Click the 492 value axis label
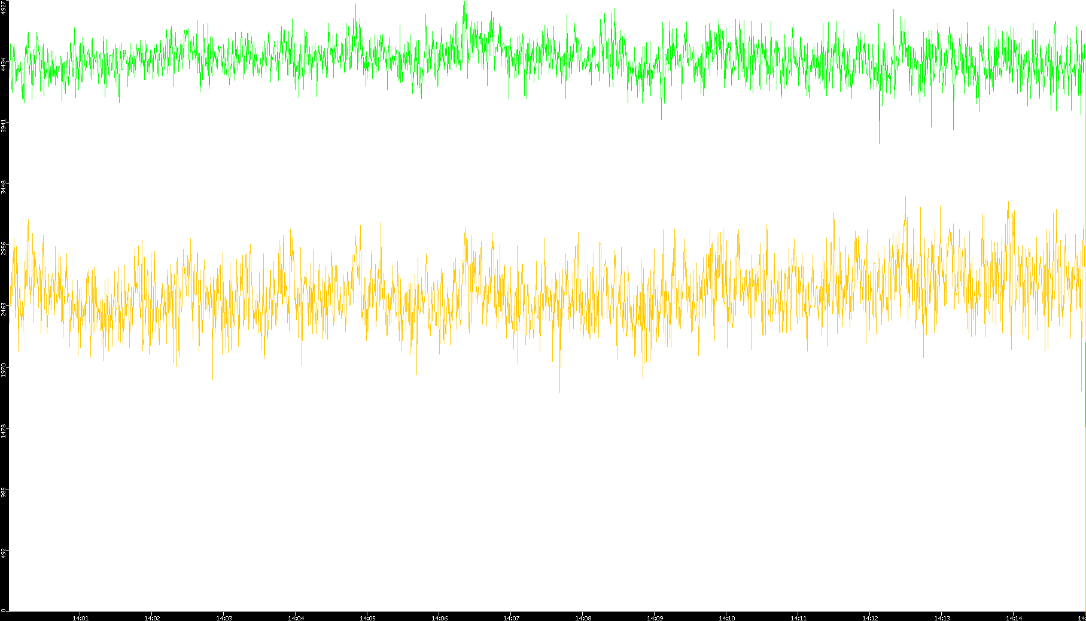 pos(4,553)
